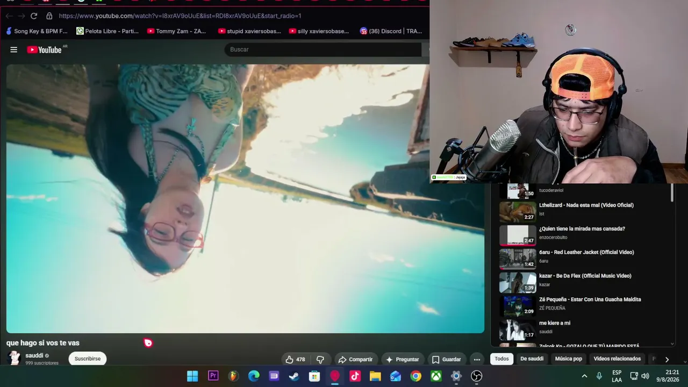Click the microphone tray icon
Screen dimensions: 688x387
tap(599, 376)
